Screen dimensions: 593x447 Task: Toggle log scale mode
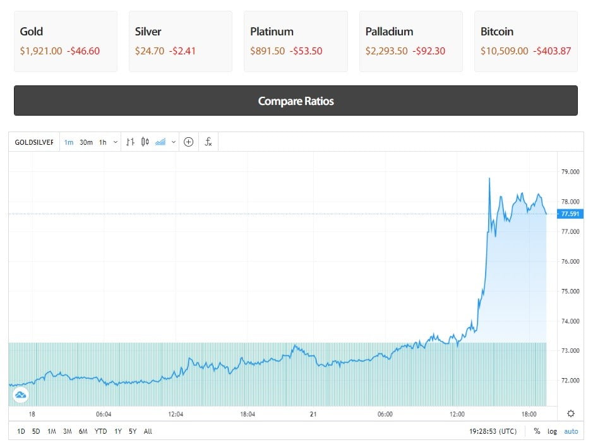(x=553, y=431)
